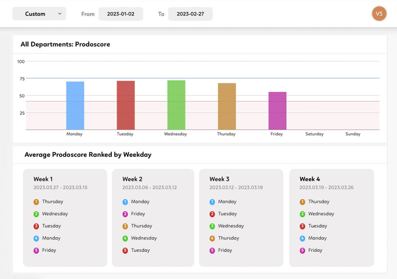Click the Saturday axis label
Screen dimensions: 397x279
[314, 134]
